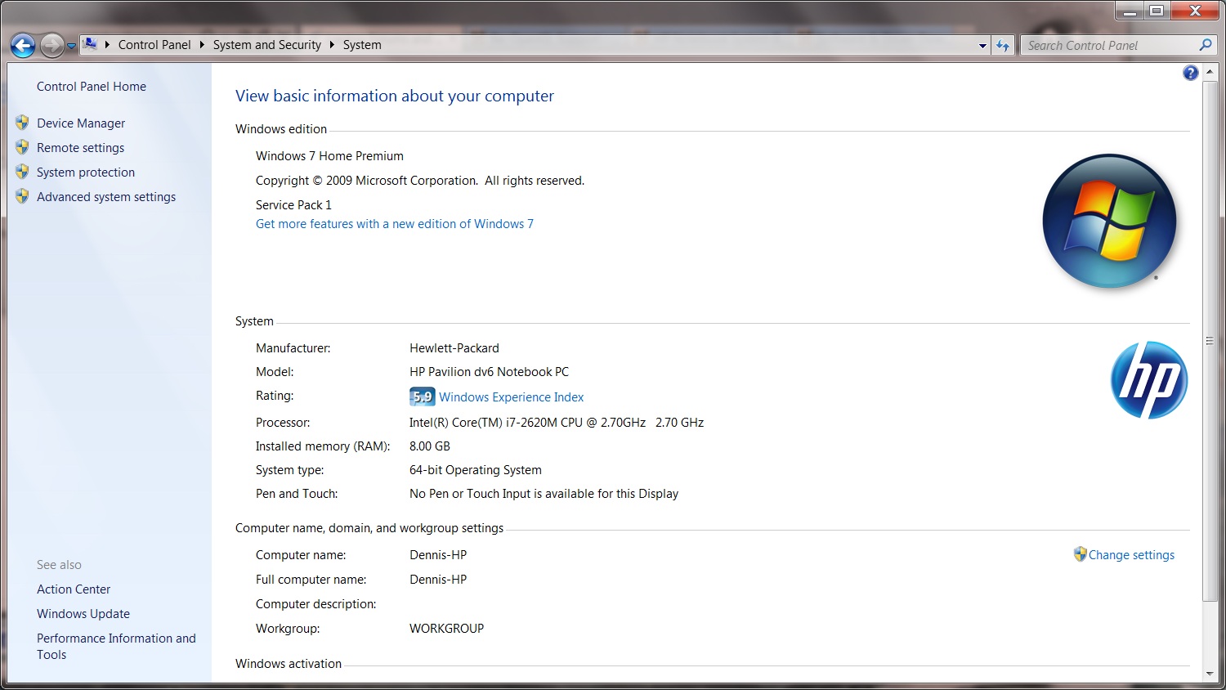Open Advanced system settings
Image resolution: width=1226 pixels, height=690 pixels.
click(106, 197)
